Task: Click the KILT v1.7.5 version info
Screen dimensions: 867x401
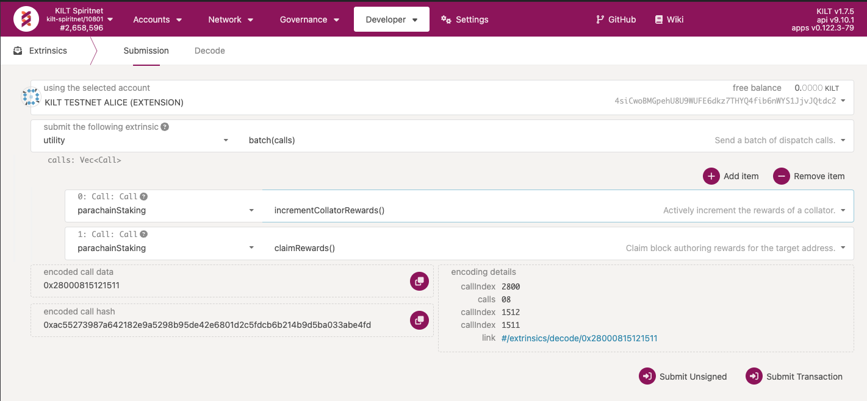Action: [x=835, y=12]
